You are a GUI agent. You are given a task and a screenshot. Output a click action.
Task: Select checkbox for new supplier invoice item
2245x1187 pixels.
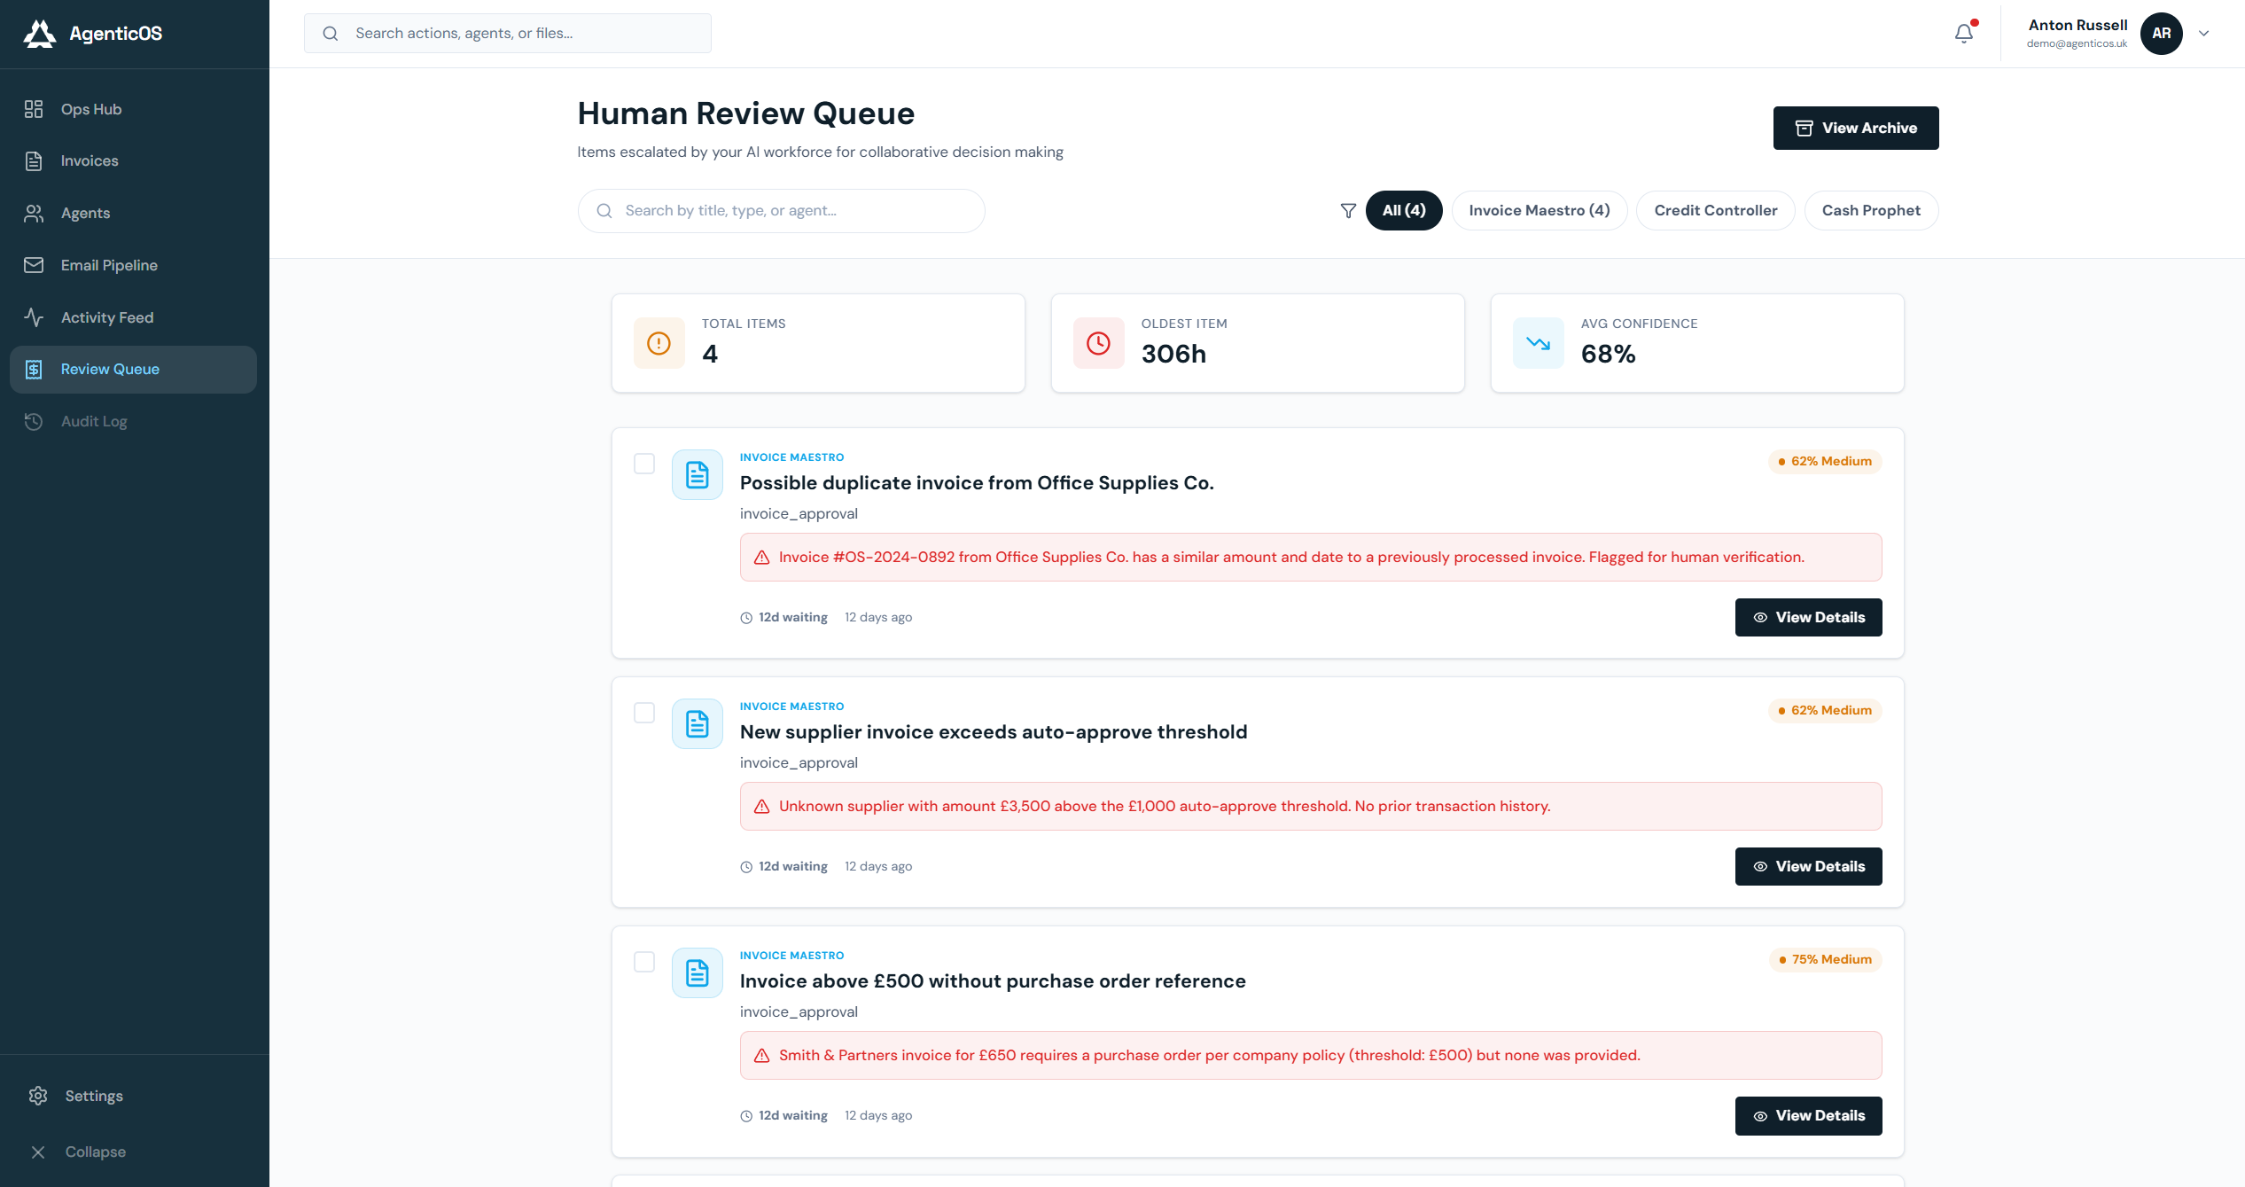click(x=644, y=713)
